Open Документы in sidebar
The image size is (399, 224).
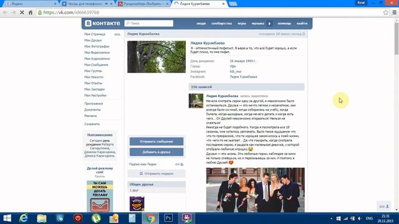click(92, 110)
